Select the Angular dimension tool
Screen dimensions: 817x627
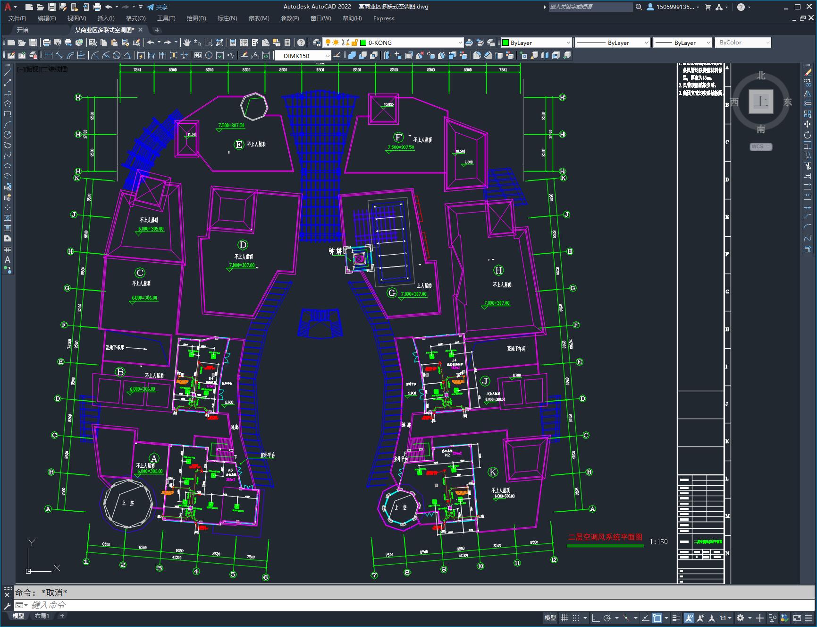point(127,55)
